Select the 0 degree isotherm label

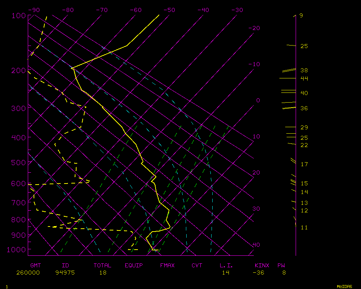point(258,100)
